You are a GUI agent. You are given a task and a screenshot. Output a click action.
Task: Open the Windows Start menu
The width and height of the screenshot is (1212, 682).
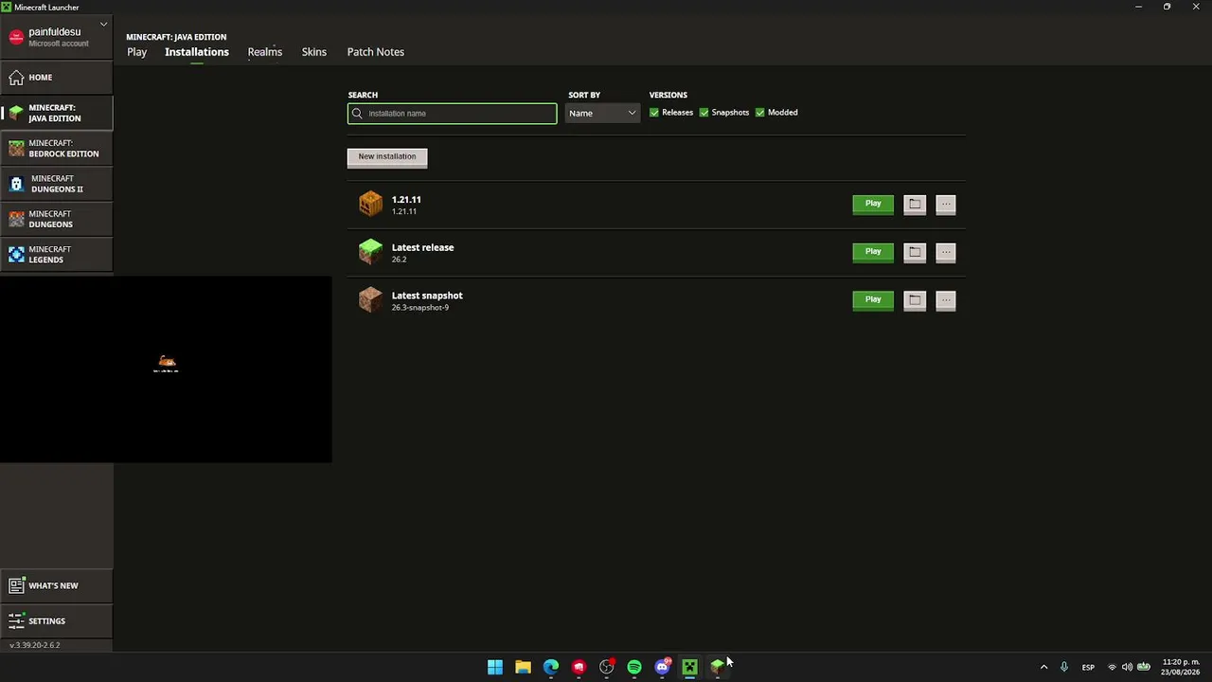click(x=495, y=667)
